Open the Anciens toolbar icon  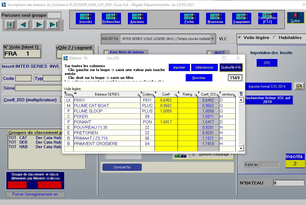137,18
